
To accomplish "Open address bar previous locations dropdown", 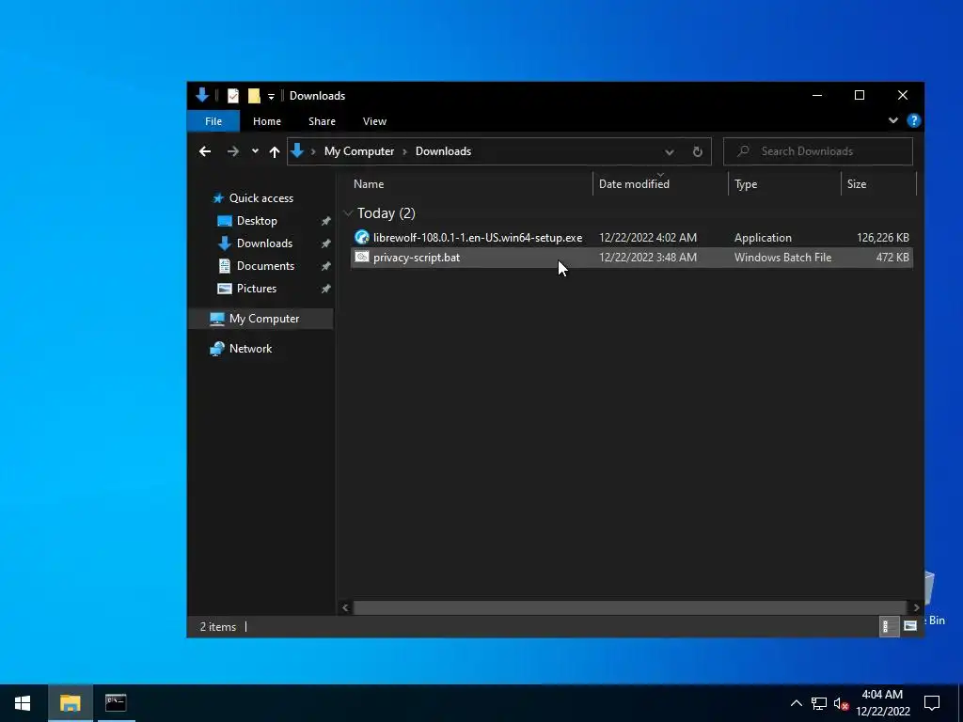I will [x=669, y=151].
